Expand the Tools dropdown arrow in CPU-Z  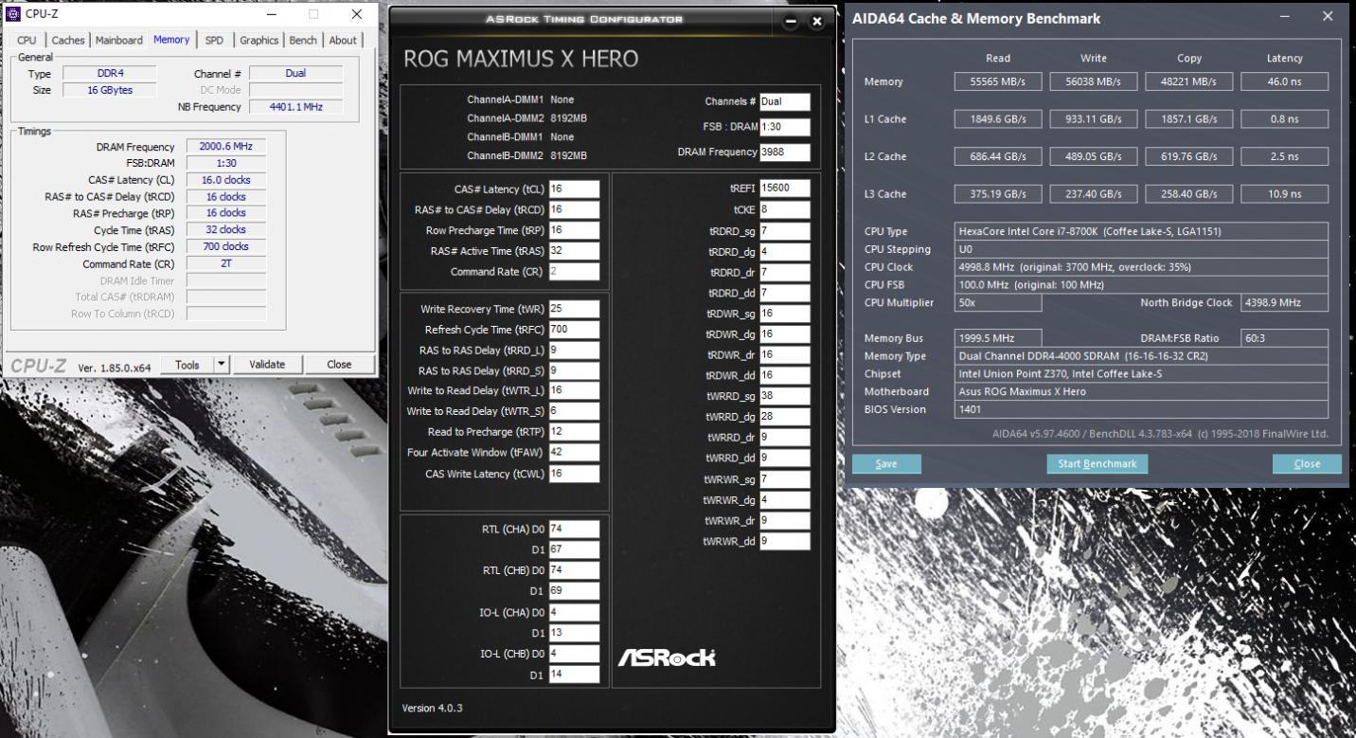222,364
